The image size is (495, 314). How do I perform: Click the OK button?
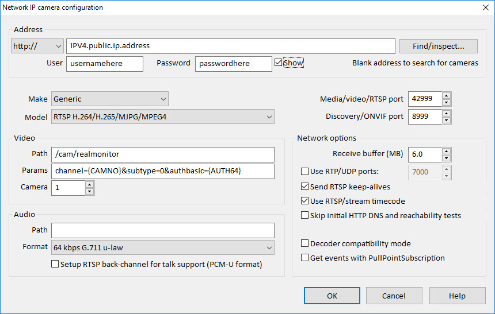pyautogui.click(x=332, y=296)
